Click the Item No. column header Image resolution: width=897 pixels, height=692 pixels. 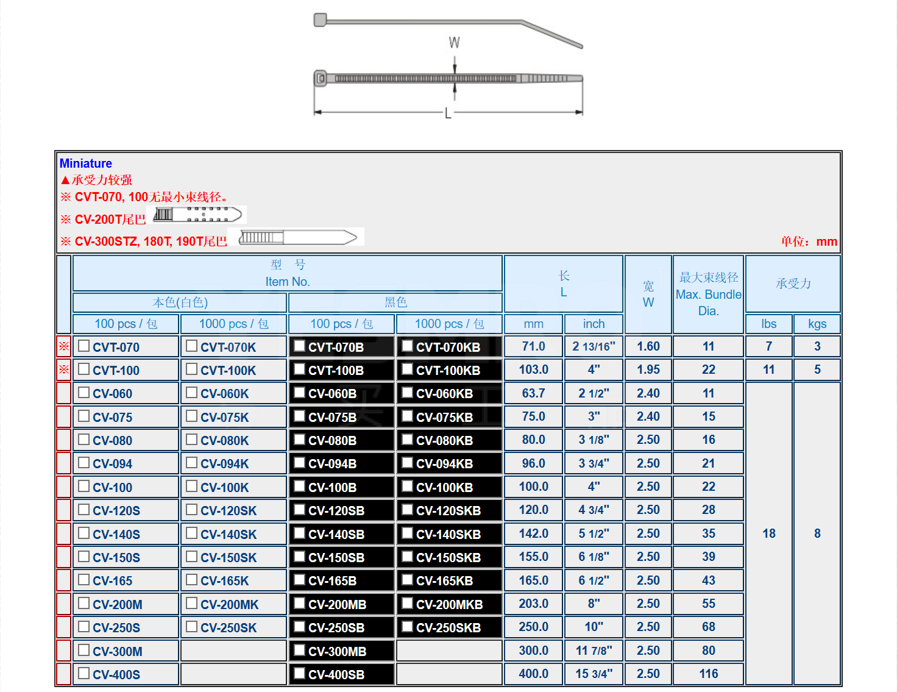coord(288,273)
